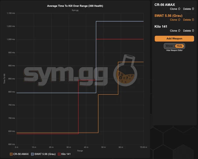198x159 pixels.
Task: Click the Range axis title
Action: [80, 151]
